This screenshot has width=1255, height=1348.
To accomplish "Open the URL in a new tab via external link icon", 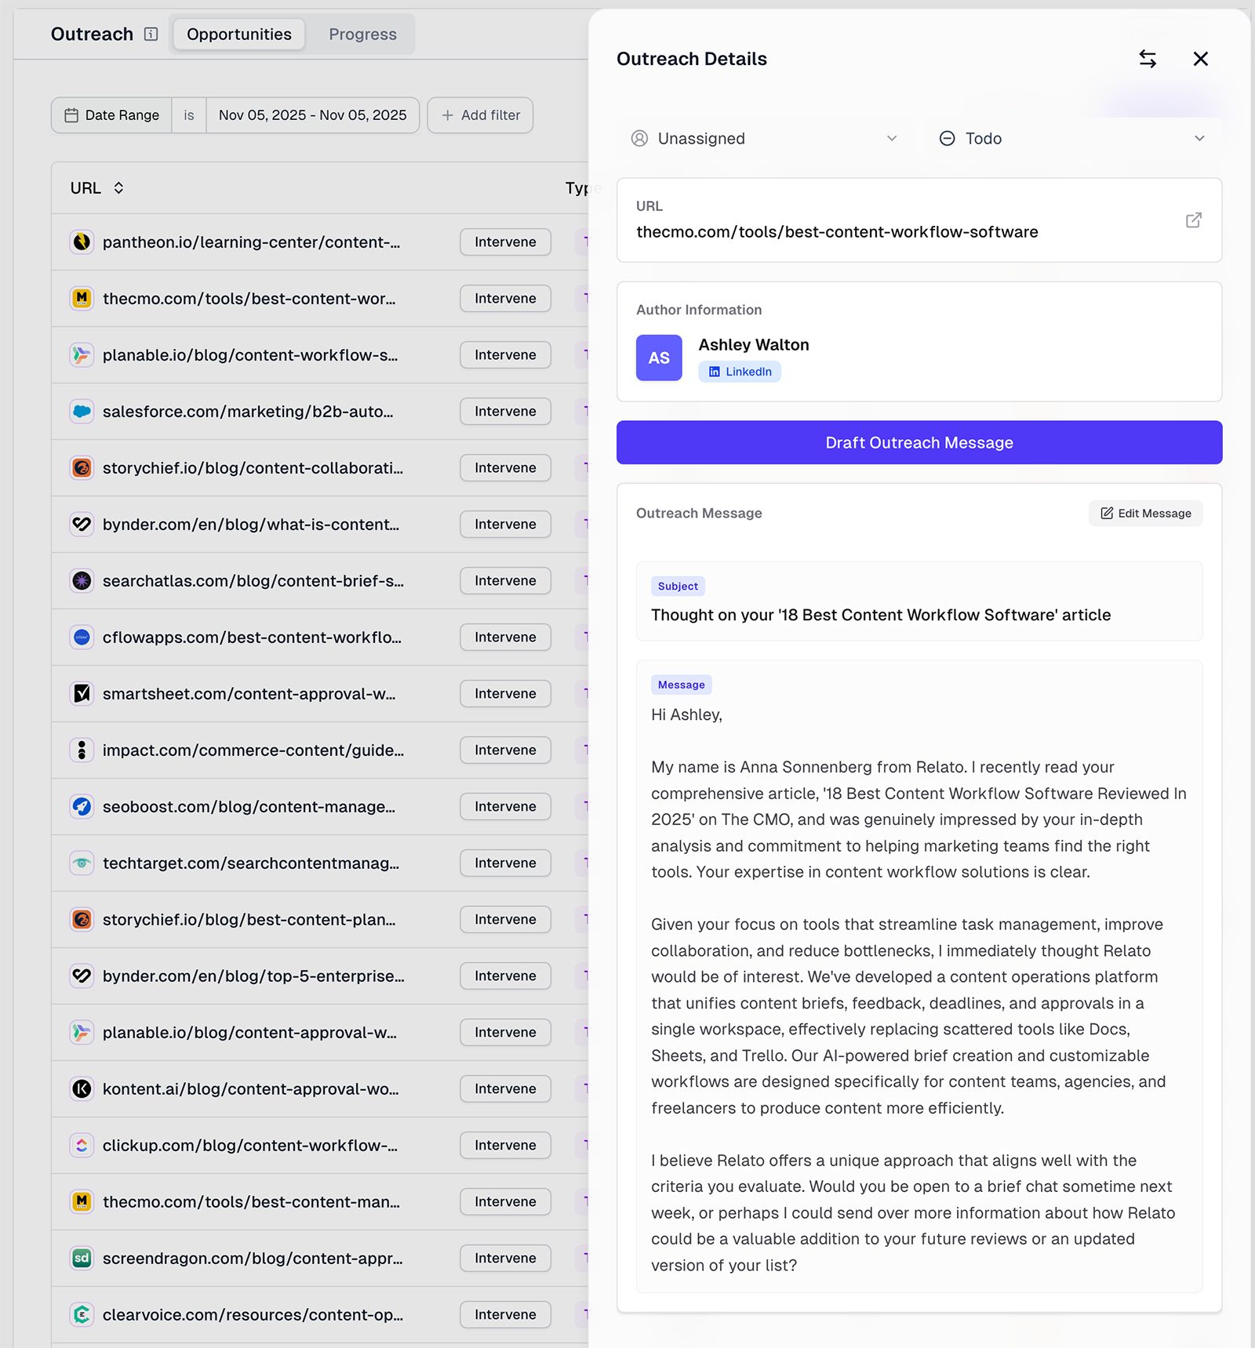I will [1193, 220].
